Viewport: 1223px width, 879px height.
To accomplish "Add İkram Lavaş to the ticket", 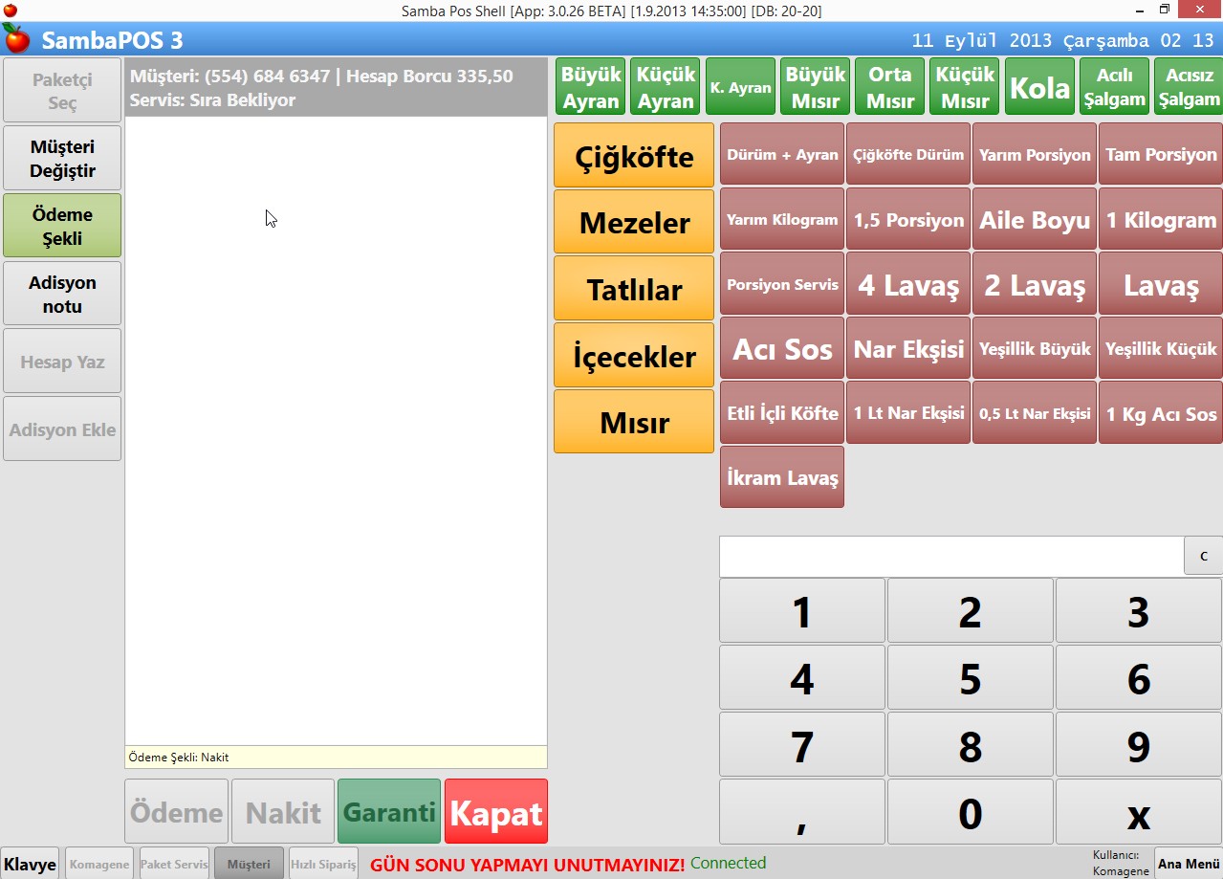I will point(782,477).
